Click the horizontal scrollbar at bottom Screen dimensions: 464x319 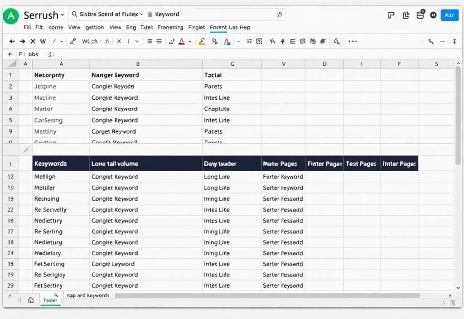click(x=267, y=295)
